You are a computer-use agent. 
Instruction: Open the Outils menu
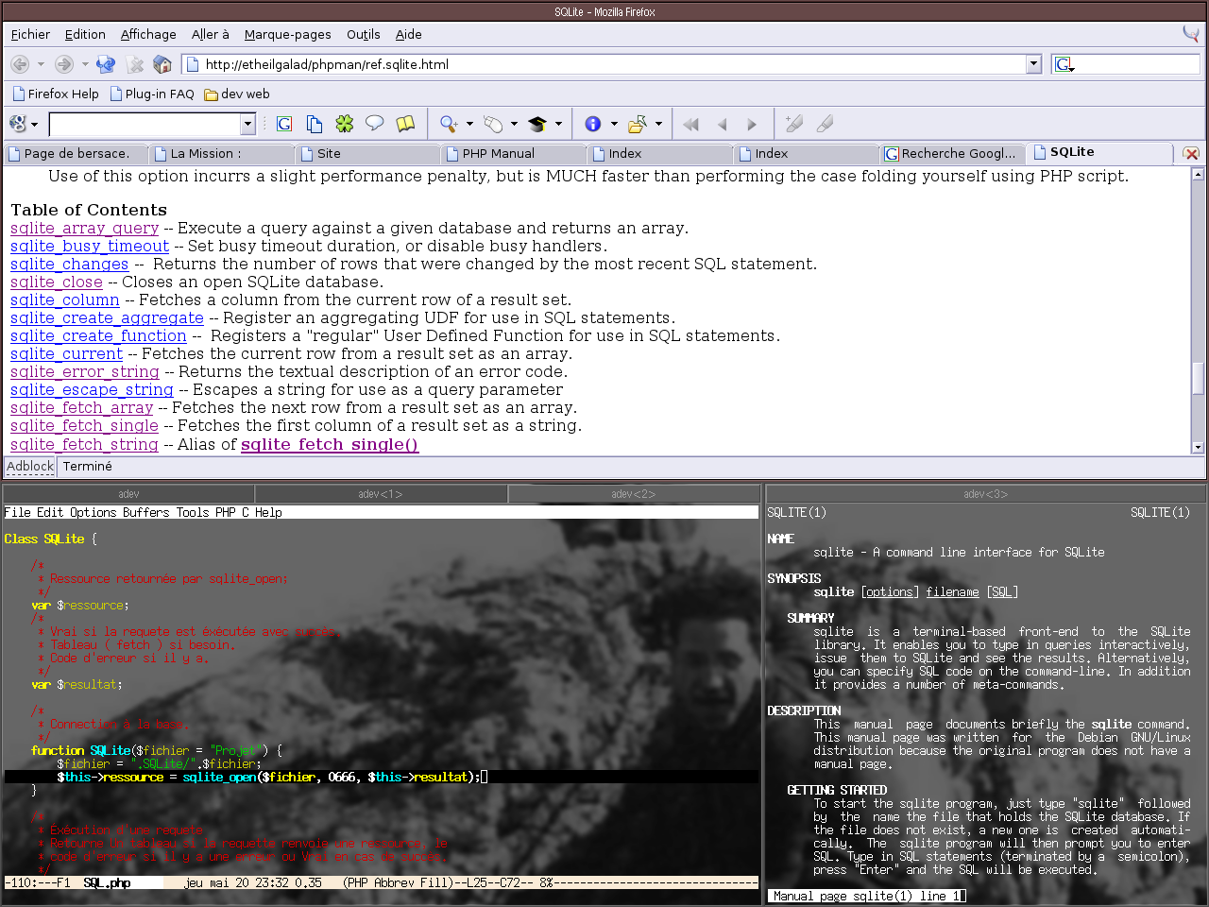(363, 34)
